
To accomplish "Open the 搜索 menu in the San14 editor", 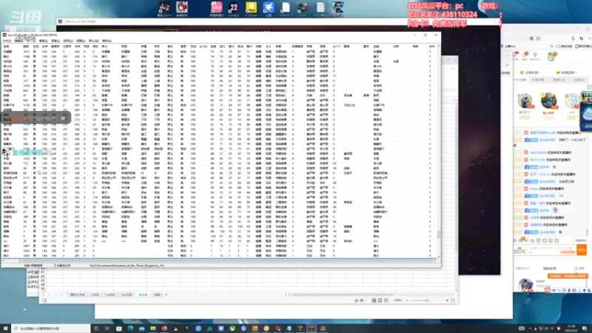I will pyautogui.click(x=44, y=41).
